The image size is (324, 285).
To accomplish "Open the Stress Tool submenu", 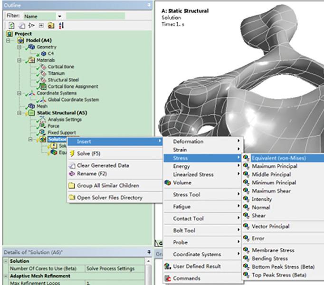I will (x=203, y=194).
